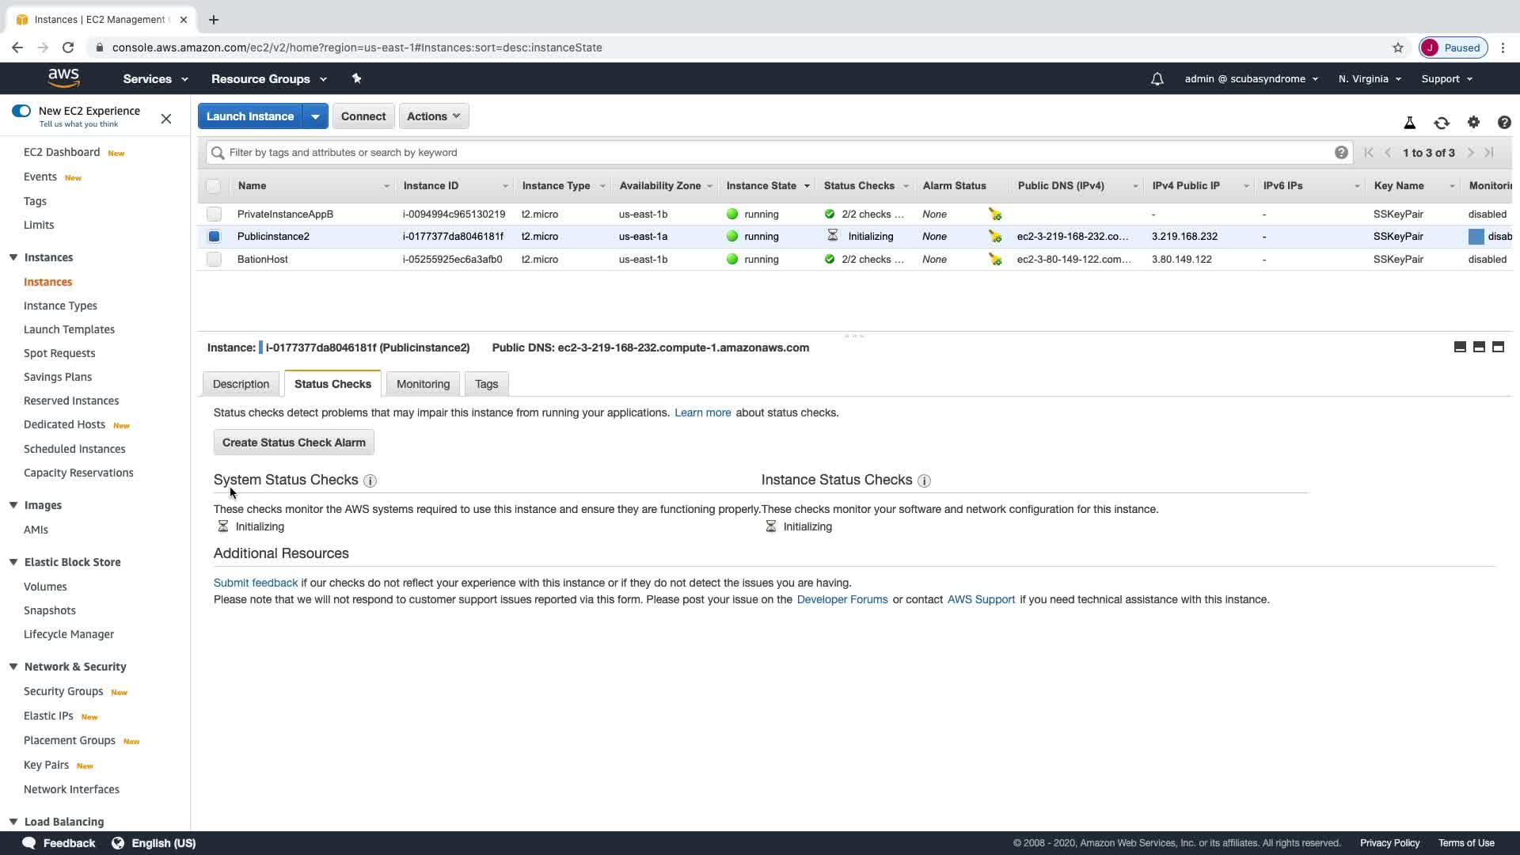The height and width of the screenshot is (855, 1520).
Task: Collapse the Network & Security section
Action: tap(13, 667)
